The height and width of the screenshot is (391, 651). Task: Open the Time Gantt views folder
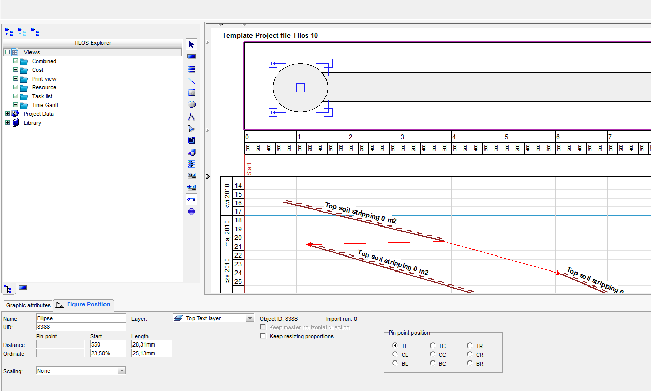45,105
